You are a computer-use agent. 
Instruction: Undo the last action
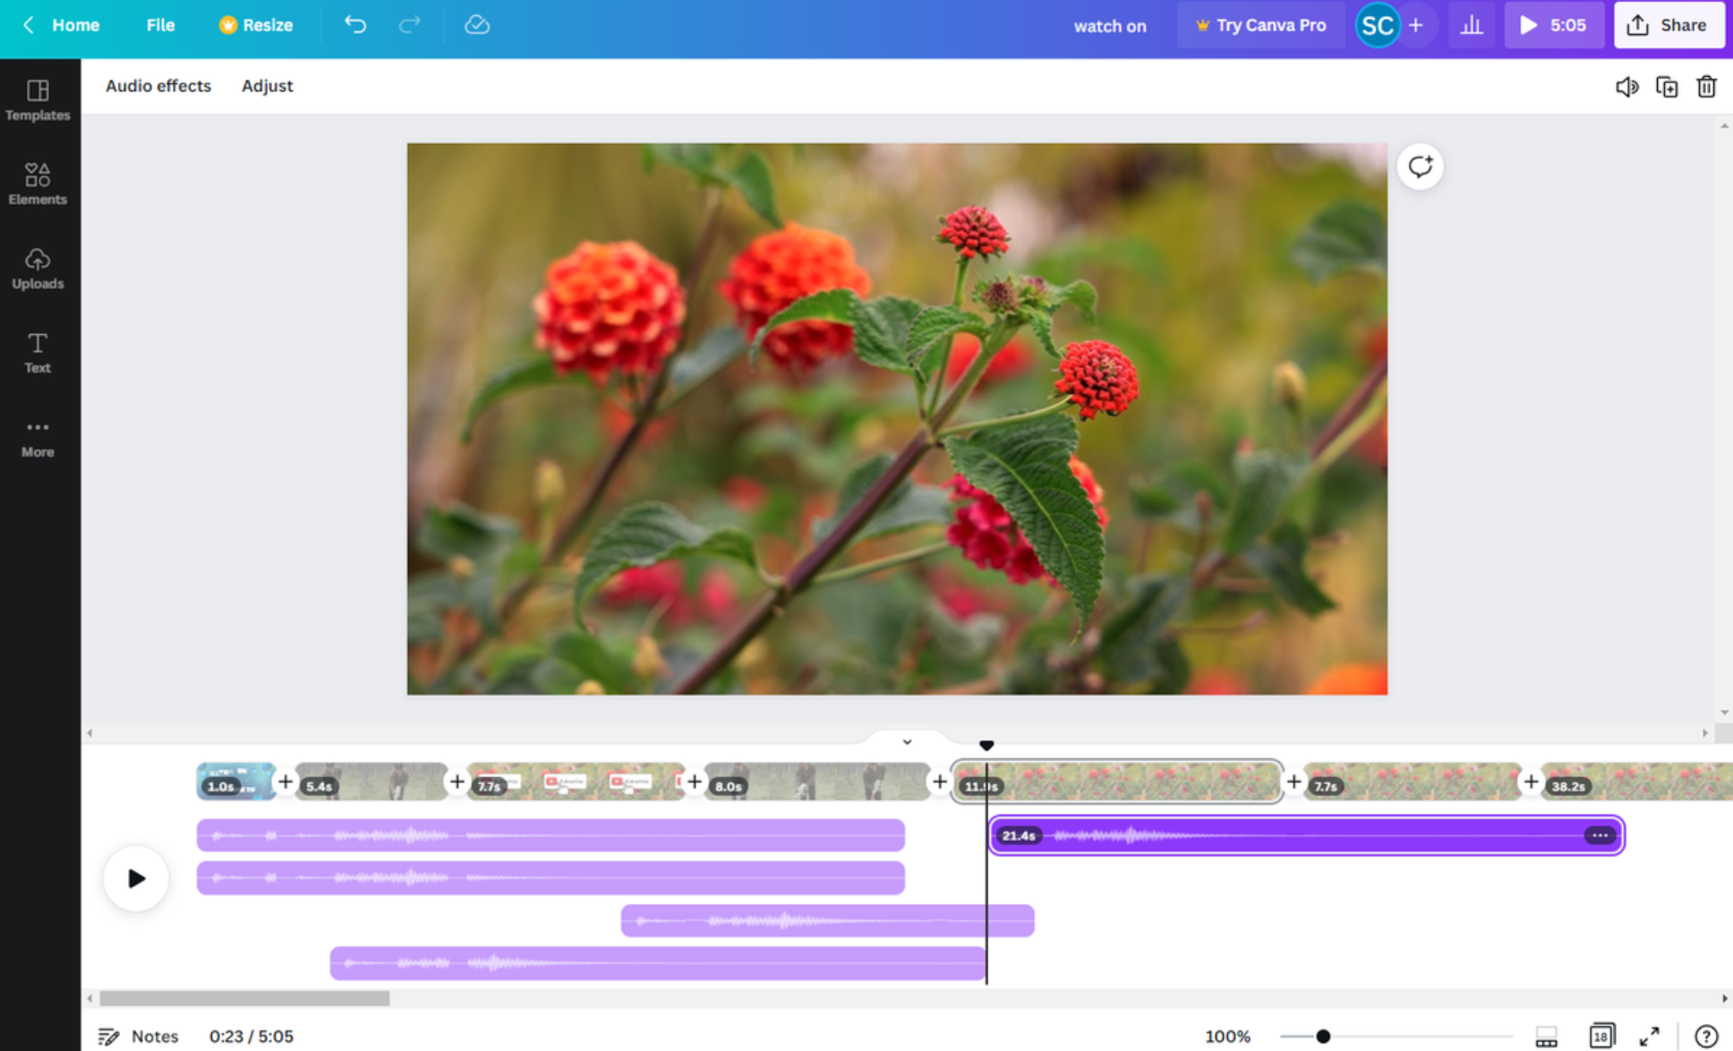coord(355,25)
